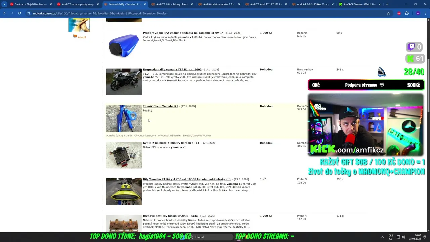Open listing Kyt SPZ na moto + blinkry
The width and height of the screenshot is (430, 242).
pyautogui.click(x=171, y=143)
